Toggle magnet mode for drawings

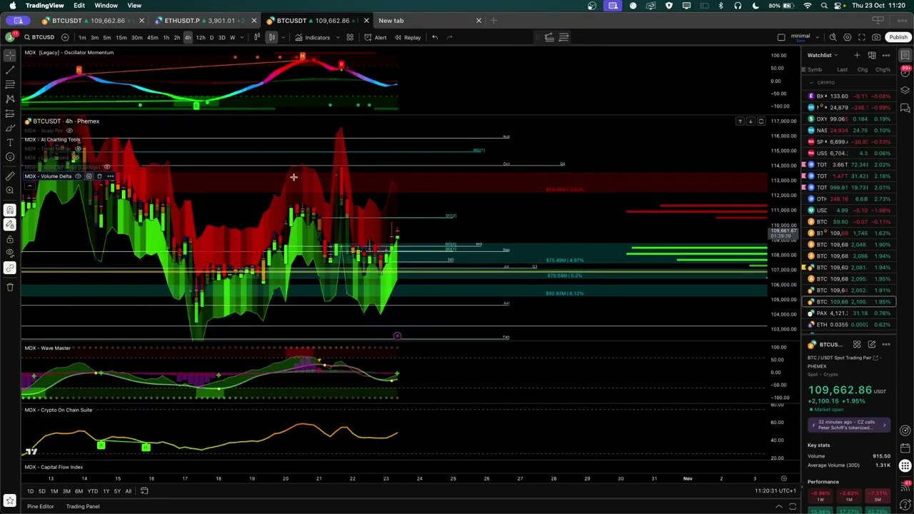[x=10, y=210]
